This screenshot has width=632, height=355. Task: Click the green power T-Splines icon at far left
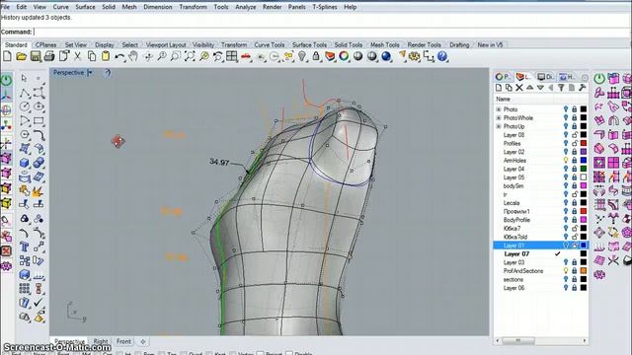[7, 81]
